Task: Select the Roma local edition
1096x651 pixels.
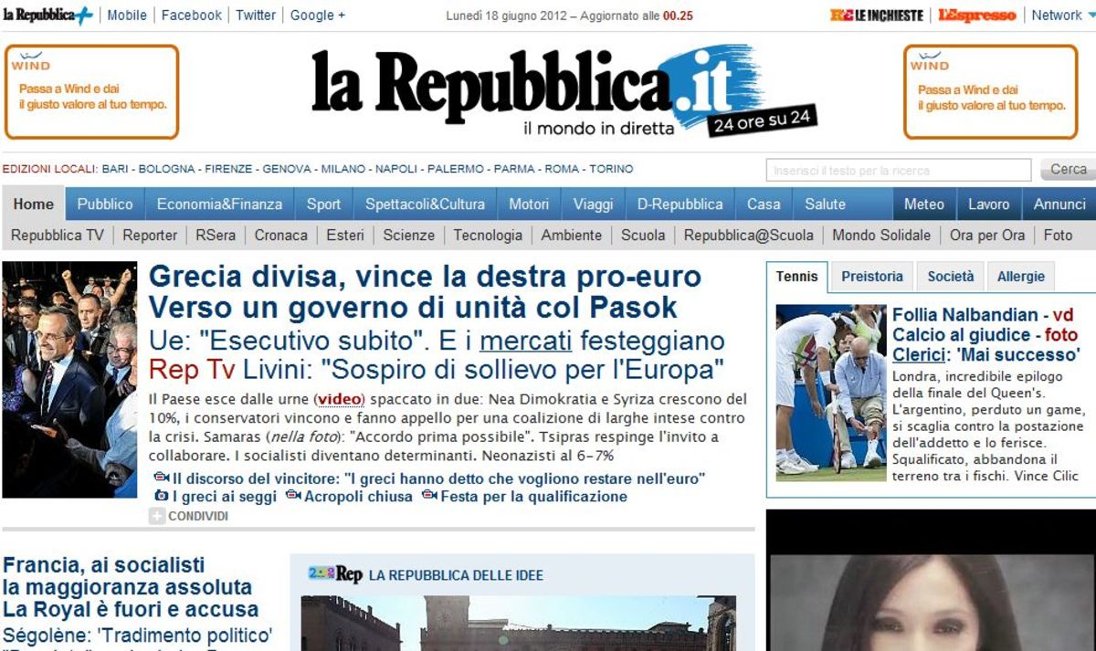Action: (x=562, y=169)
